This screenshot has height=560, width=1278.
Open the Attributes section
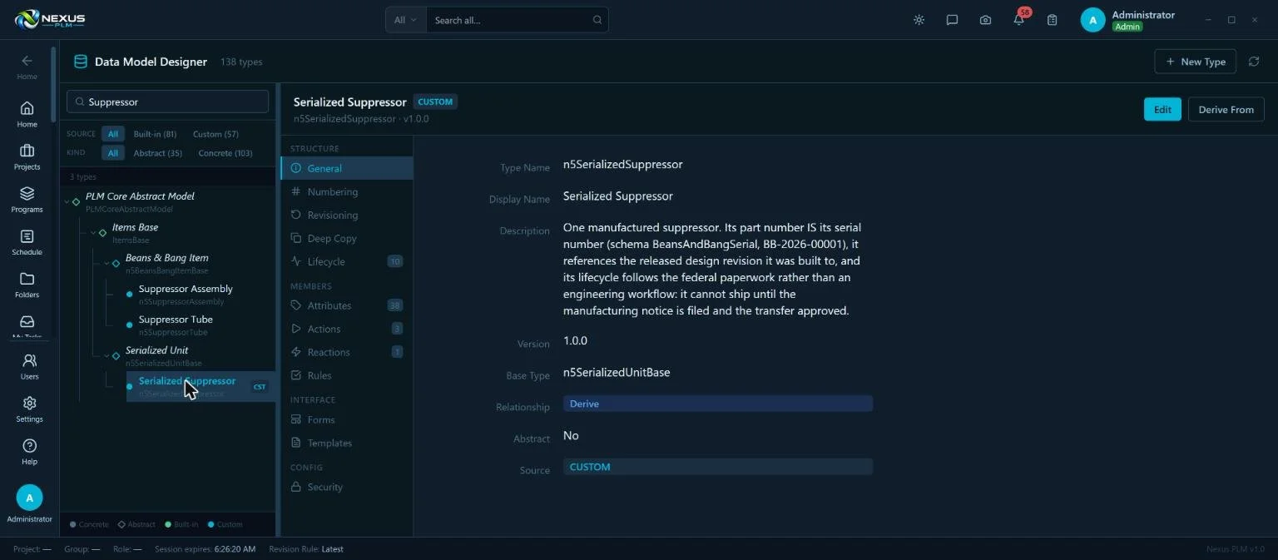tap(347, 305)
